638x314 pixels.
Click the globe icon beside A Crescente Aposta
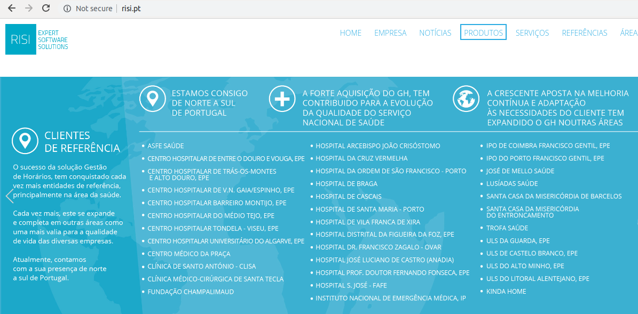(466, 99)
